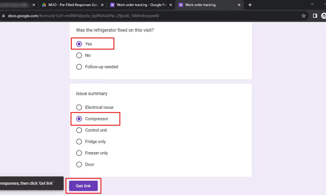
Task: Choose Door as the issue
Action: tap(79, 164)
